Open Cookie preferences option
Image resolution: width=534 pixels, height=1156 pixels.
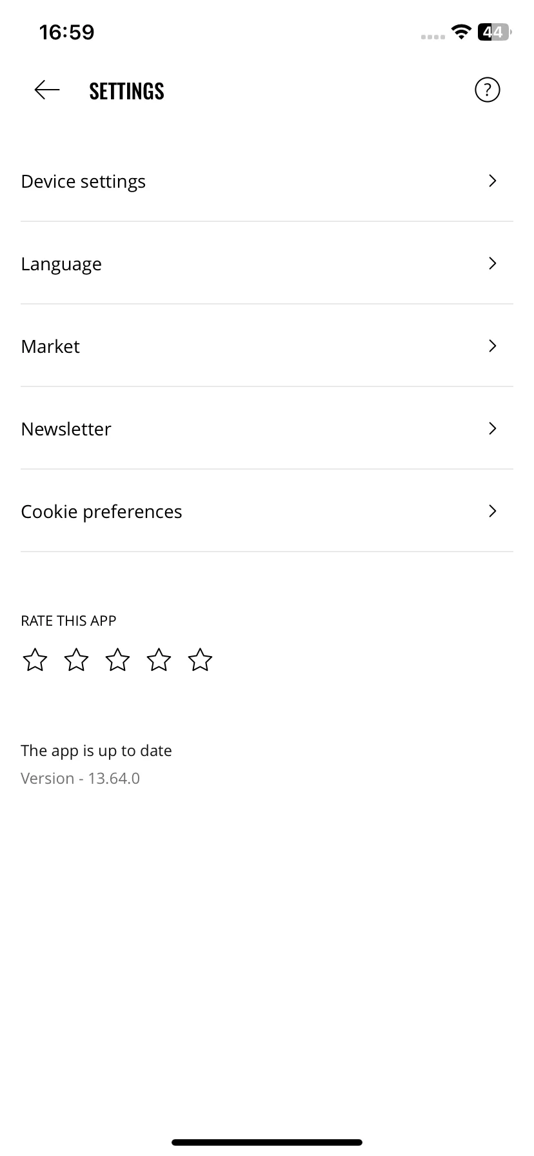[x=267, y=511]
